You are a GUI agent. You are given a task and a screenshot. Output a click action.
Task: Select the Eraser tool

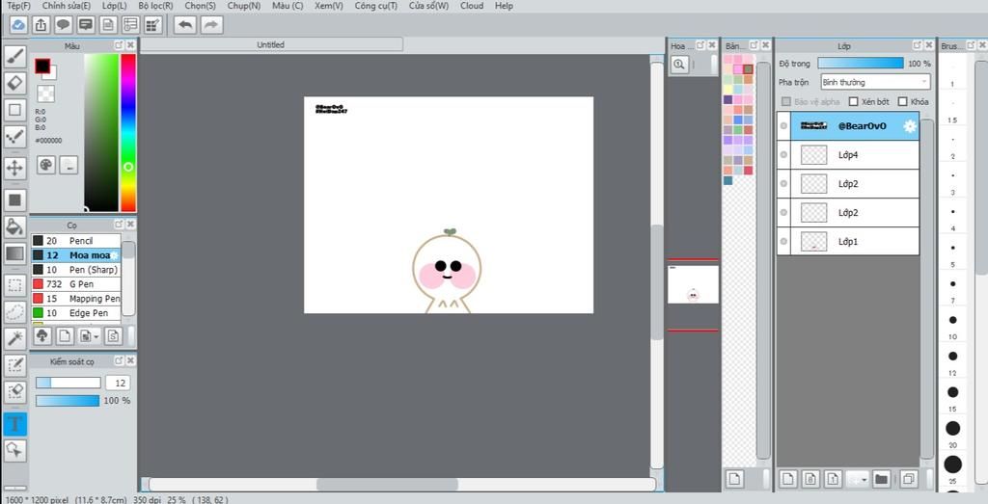click(x=15, y=83)
